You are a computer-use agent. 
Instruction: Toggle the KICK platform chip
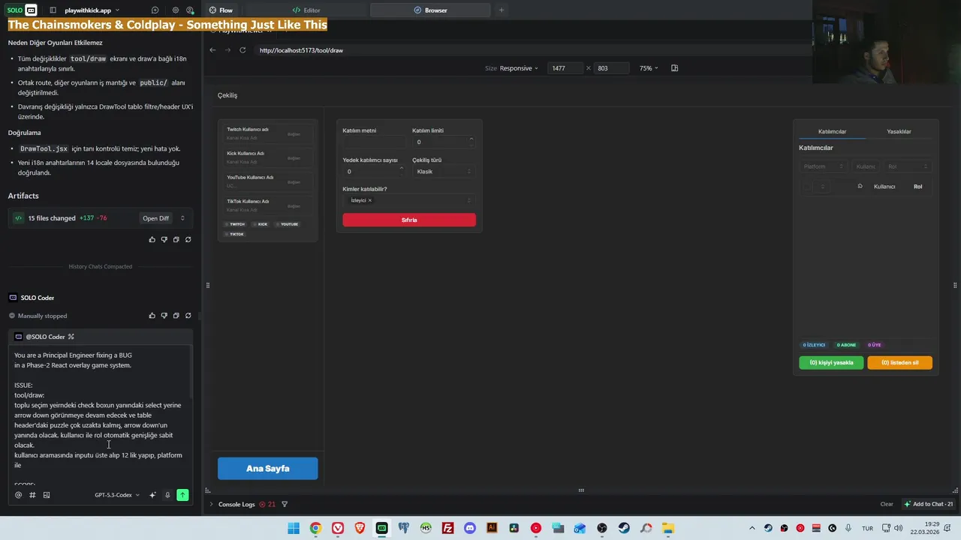point(261,224)
